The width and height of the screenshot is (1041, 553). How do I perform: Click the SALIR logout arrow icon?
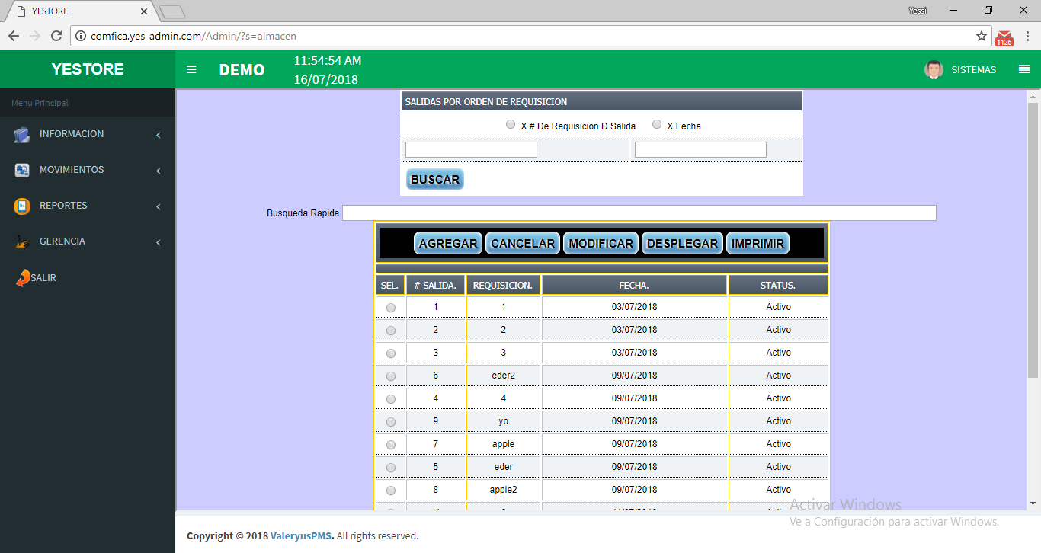23,278
